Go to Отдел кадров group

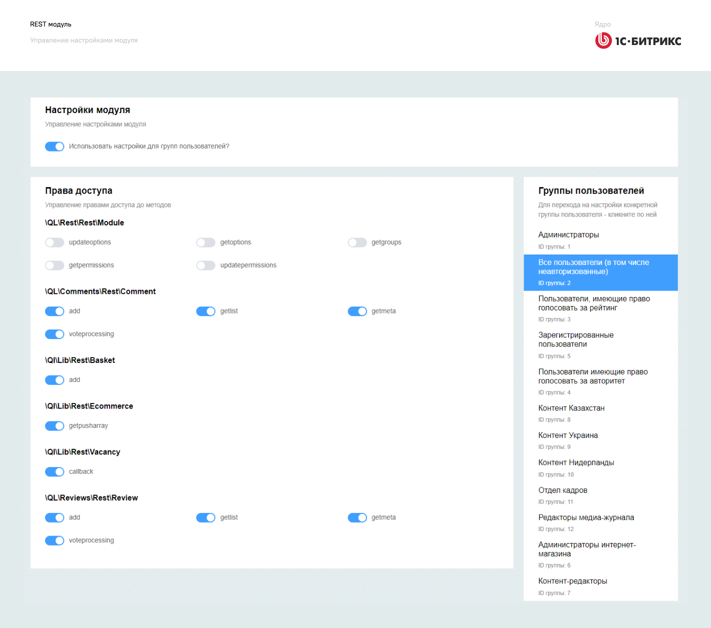click(563, 490)
